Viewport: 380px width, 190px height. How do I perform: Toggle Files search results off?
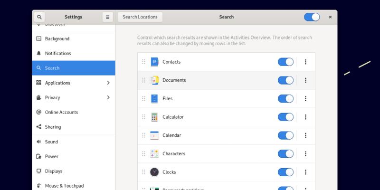point(285,99)
